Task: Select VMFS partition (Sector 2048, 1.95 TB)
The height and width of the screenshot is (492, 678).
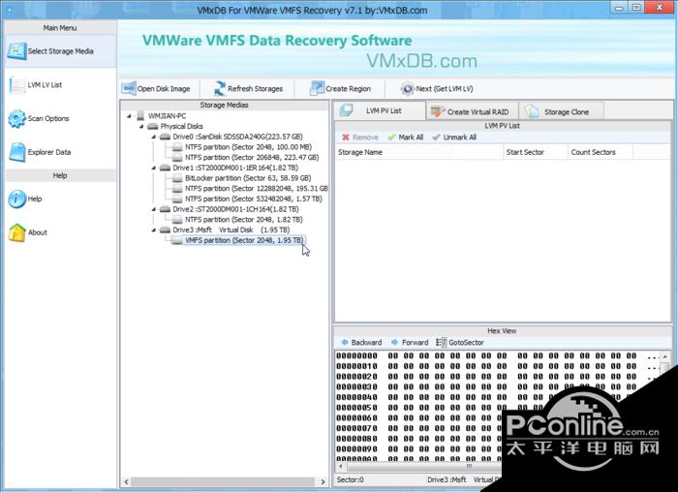Action: [244, 240]
